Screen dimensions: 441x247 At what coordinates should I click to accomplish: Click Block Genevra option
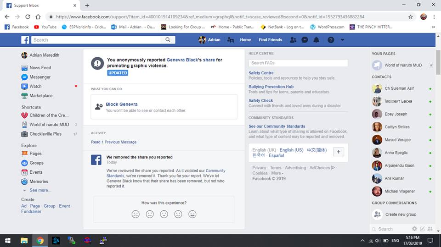(x=122, y=104)
